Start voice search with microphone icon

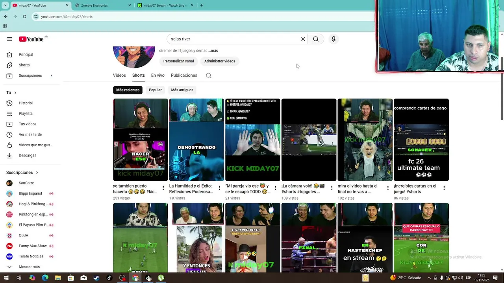334,39
